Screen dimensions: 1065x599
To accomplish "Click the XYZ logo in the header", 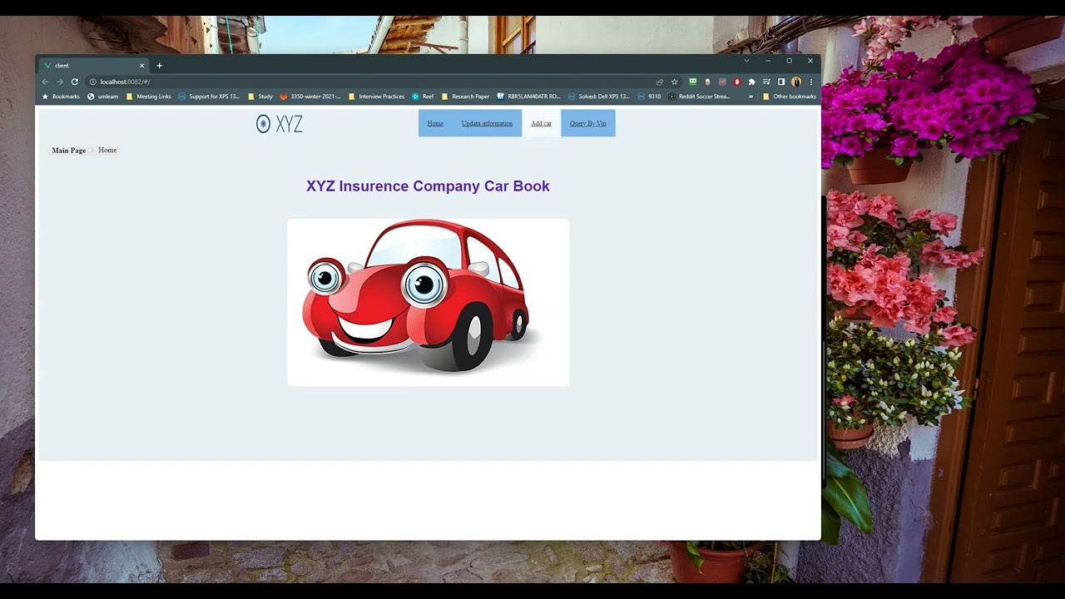I will point(280,124).
